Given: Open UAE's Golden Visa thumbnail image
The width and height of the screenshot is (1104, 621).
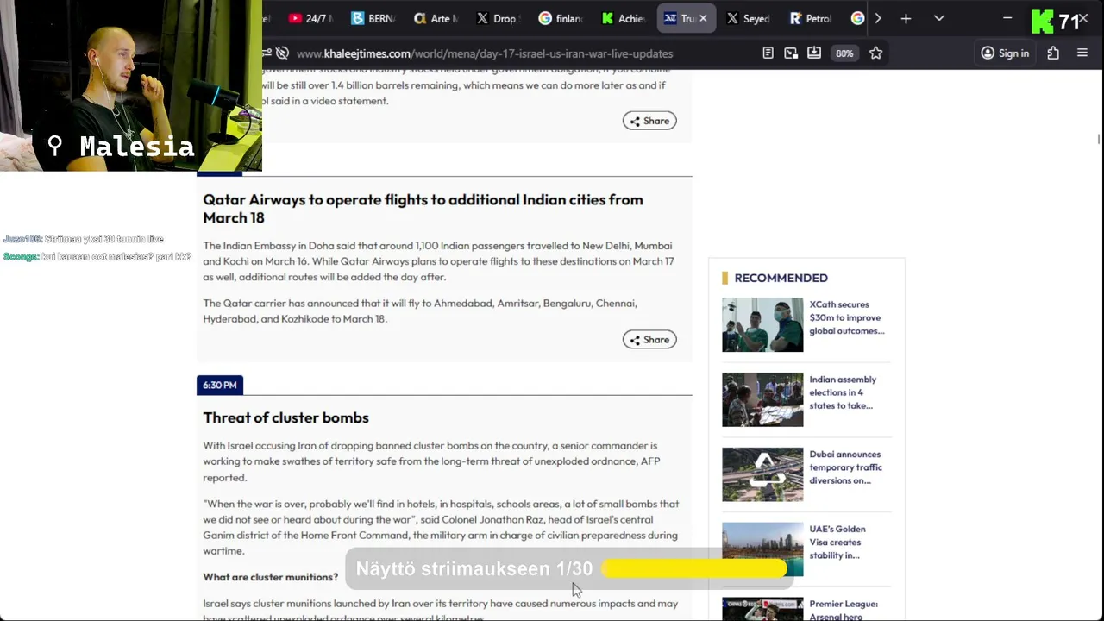Looking at the screenshot, I should [762, 549].
